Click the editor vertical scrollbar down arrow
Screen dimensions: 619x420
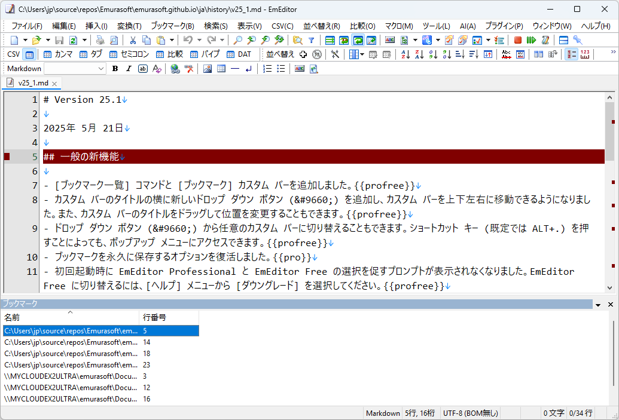[609, 288]
